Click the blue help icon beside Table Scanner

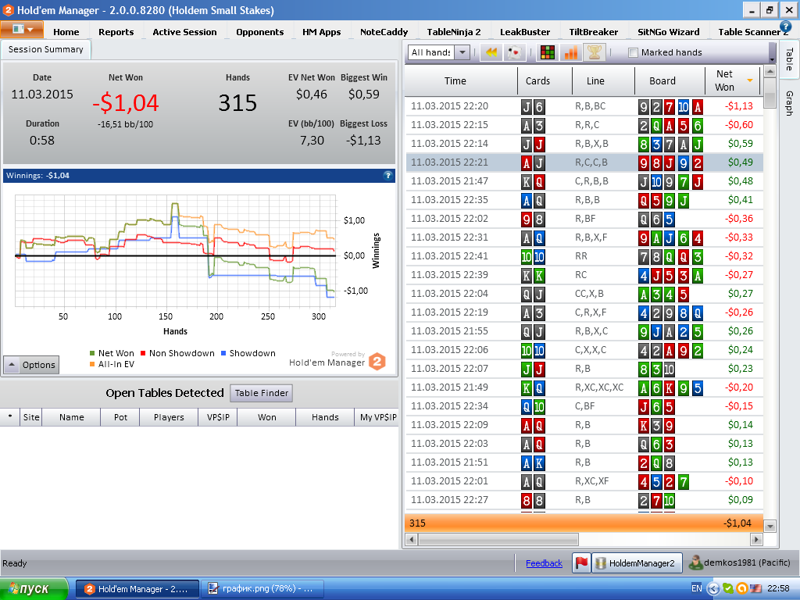pyautogui.click(x=785, y=27)
